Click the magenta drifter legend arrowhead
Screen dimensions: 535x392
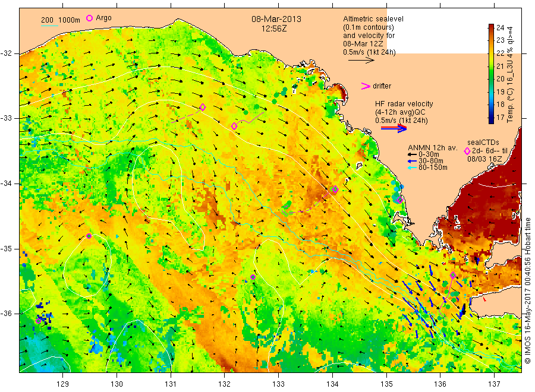[x=366, y=86]
